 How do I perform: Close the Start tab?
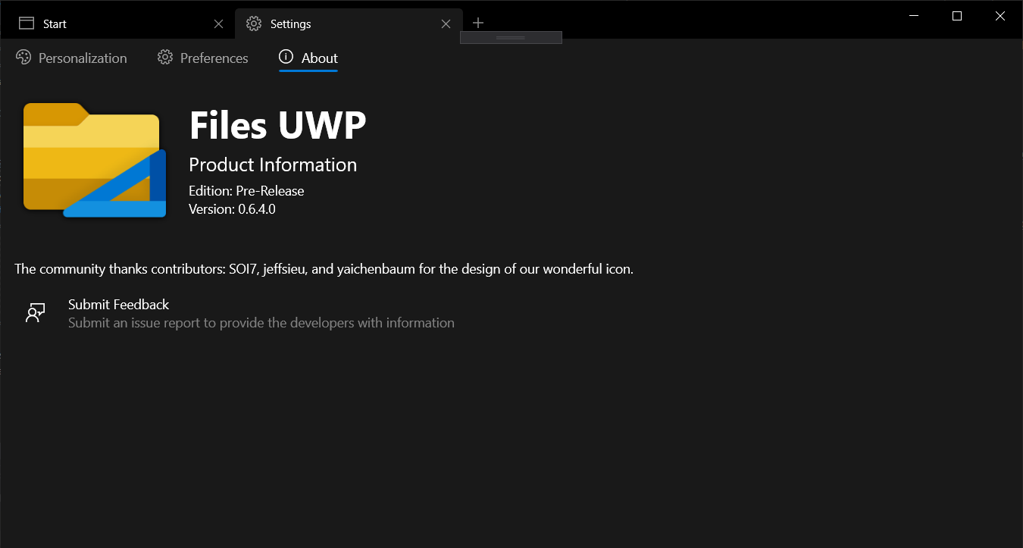coord(218,24)
